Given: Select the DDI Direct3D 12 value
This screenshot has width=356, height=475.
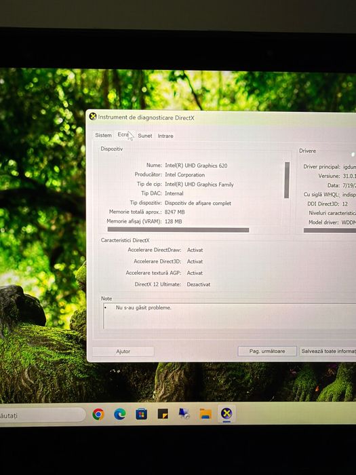Looking at the screenshot, I should click(344, 204).
